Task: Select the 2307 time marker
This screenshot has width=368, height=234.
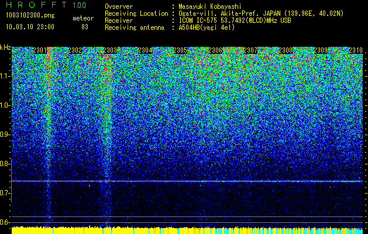Action: pyautogui.click(x=250, y=50)
